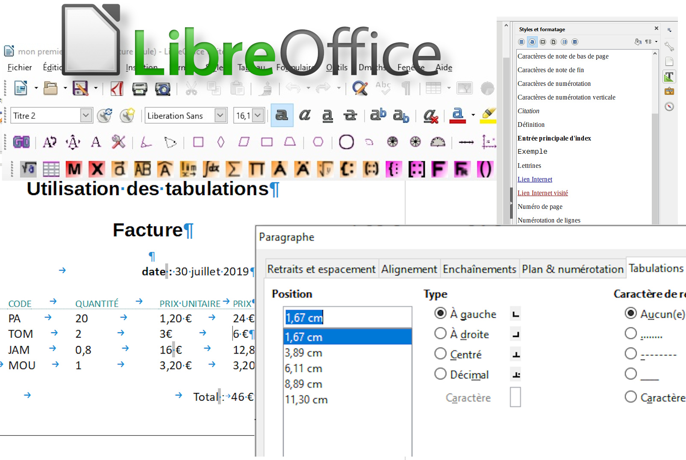Show Table Styles in Styles panel
The height and width of the screenshot is (460, 686).
(x=575, y=42)
